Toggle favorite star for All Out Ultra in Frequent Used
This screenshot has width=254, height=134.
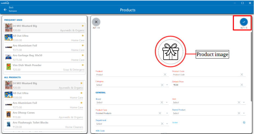(82, 36)
